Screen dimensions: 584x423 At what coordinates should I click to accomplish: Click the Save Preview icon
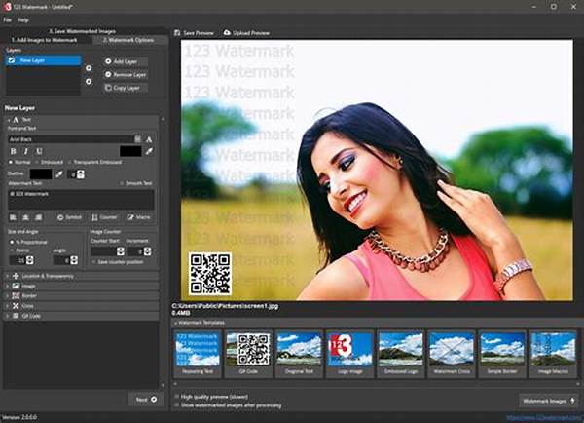coord(179,32)
